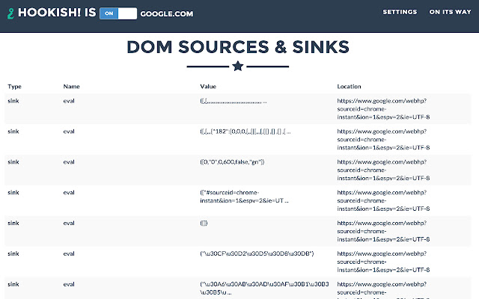This screenshot has height=299, width=479.
Task: Open the Settings menu item
Action: 400,13
